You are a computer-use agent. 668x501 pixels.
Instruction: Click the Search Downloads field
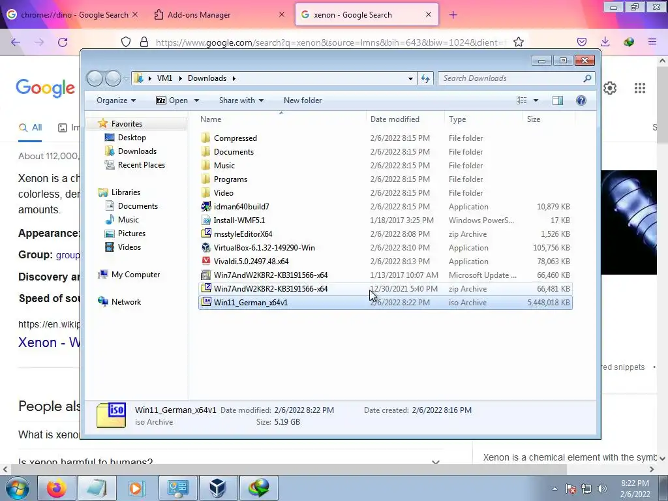pyautogui.click(x=516, y=78)
